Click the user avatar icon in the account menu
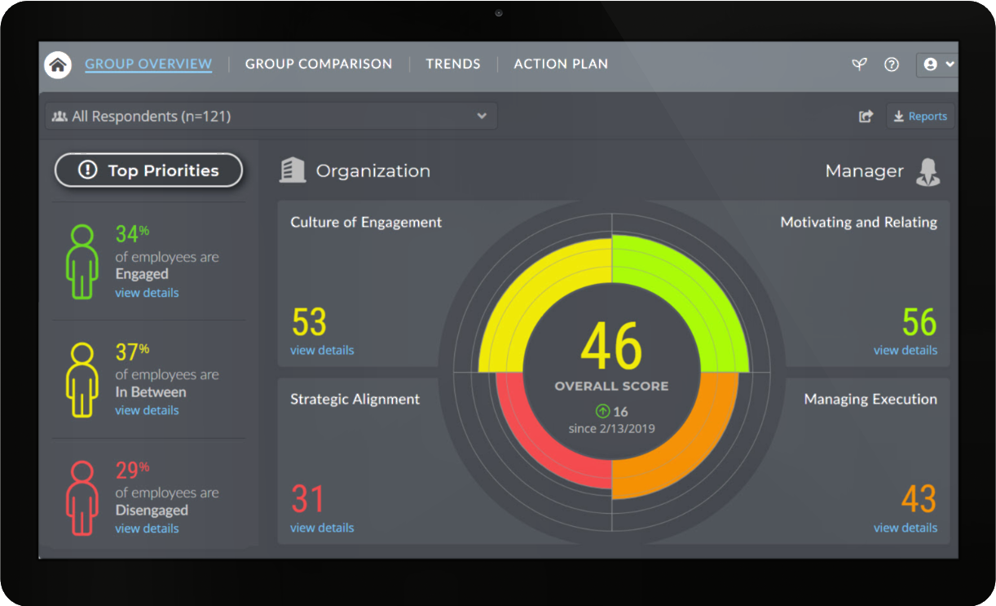The height and width of the screenshot is (606, 996). pyautogui.click(x=928, y=64)
